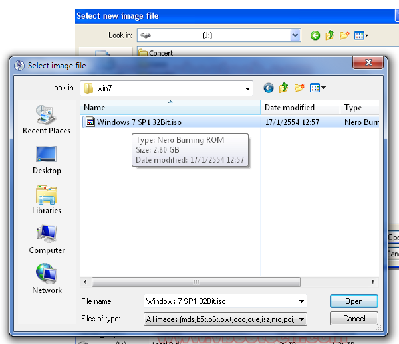Go up one level in Select new image file window
The height and width of the screenshot is (344, 399).
pos(330,35)
